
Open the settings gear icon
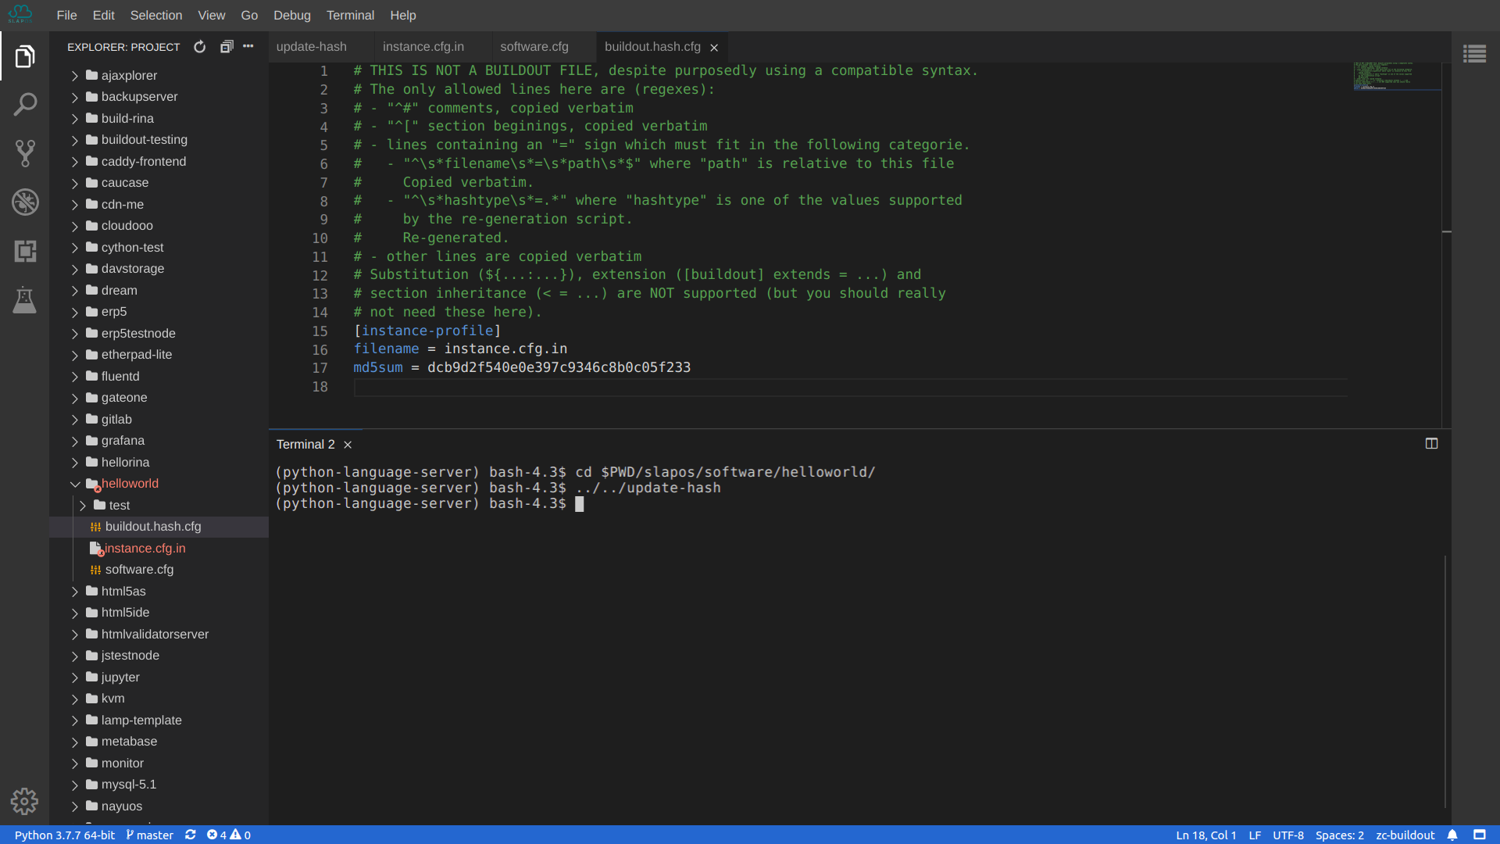[24, 801]
